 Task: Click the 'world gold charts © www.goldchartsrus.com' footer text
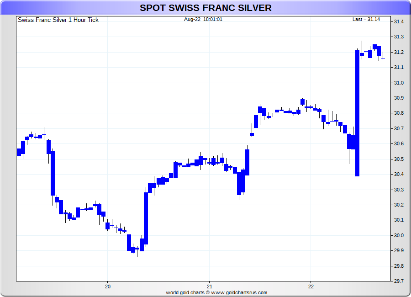pyautogui.click(x=216, y=292)
